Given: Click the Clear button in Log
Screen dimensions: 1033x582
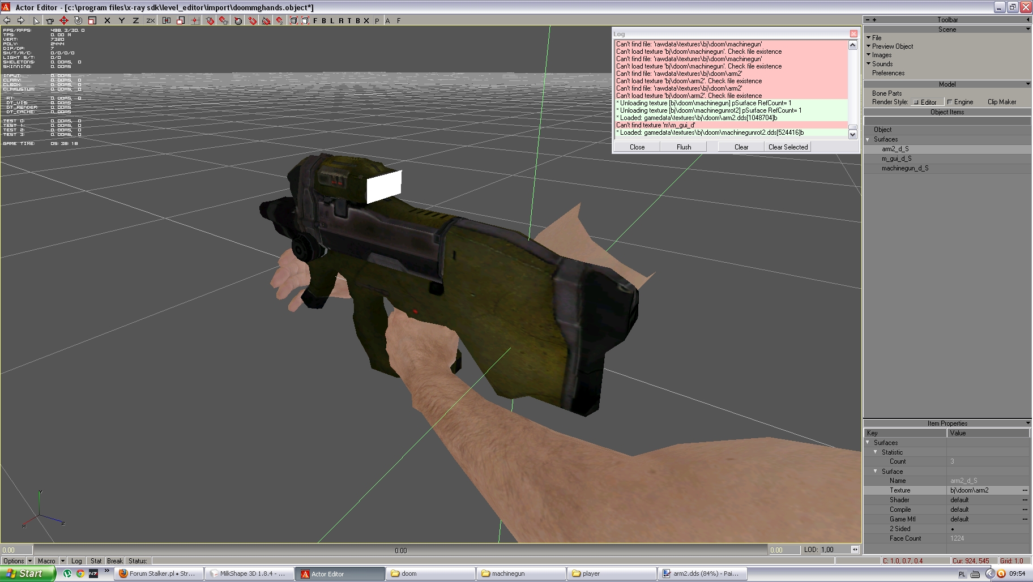Looking at the screenshot, I should (x=741, y=147).
